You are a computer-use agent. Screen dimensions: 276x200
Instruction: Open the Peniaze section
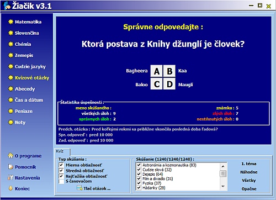pyautogui.click(x=24, y=111)
